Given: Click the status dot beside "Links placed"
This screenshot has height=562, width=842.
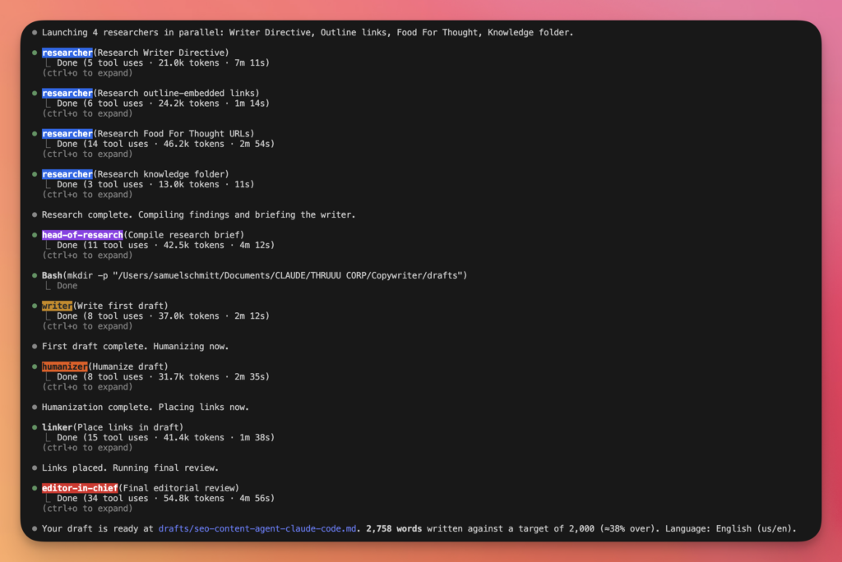Looking at the screenshot, I should [x=35, y=468].
